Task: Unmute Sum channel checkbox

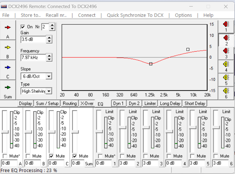Action: [x=75, y=156]
